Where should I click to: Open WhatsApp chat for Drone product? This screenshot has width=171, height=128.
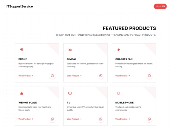pyautogui.click(x=53, y=76)
